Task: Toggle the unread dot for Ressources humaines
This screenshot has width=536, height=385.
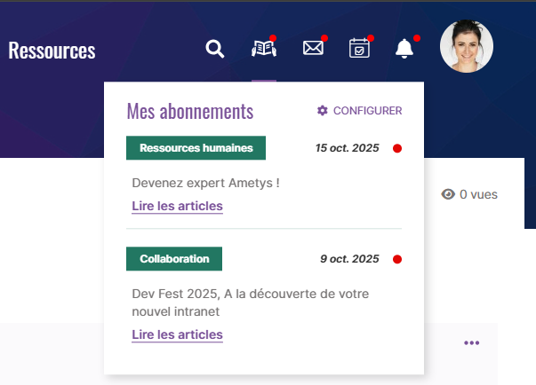Action: (x=397, y=148)
